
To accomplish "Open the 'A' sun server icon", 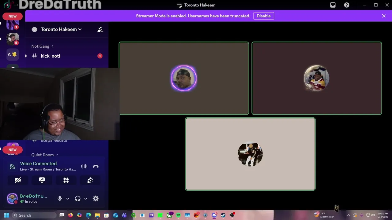I will (x=13, y=55).
